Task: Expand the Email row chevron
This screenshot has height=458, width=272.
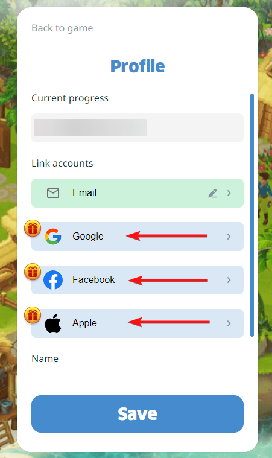Action: point(229,193)
